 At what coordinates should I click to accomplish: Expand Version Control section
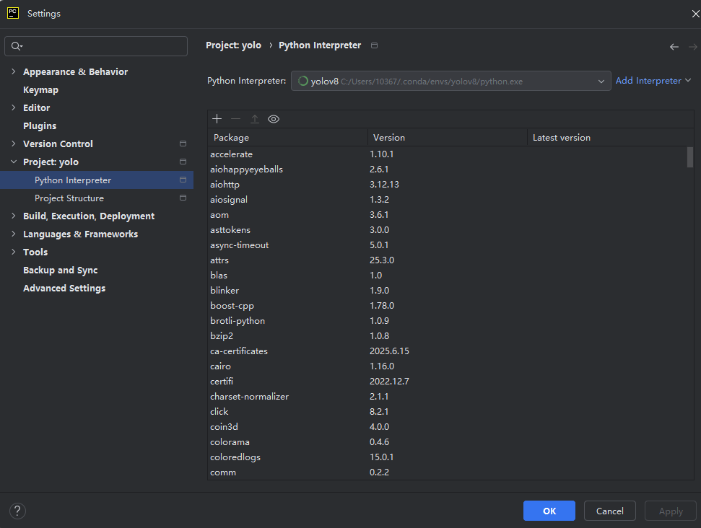coord(14,144)
